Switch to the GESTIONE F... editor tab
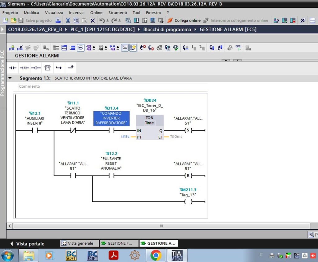 tap(117, 243)
